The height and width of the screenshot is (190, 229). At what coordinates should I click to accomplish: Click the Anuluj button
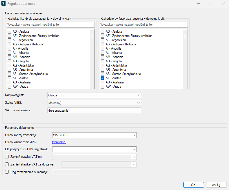click(216, 185)
